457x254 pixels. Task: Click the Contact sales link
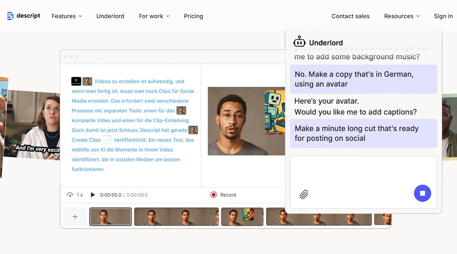coord(350,16)
